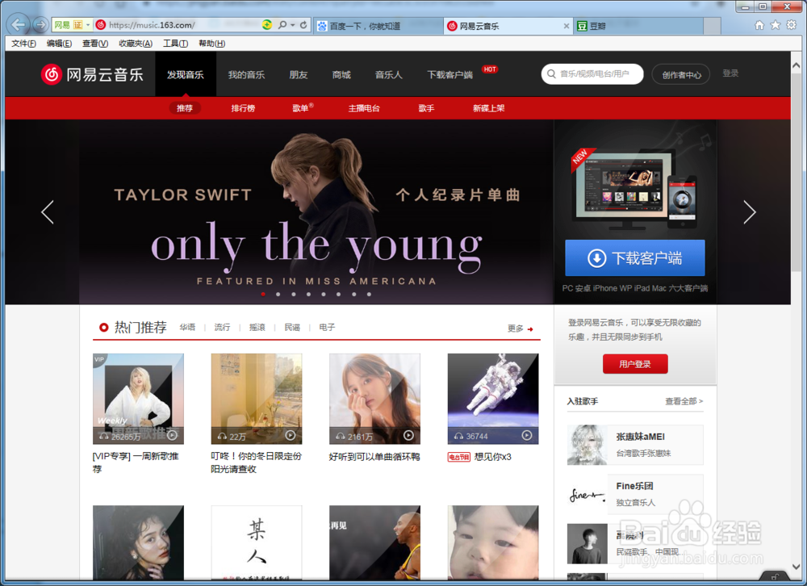Image resolution: width=807 pixels, height=586 pixels.
Task: Click page scrollbar down arrow
Action: (796, 565)
